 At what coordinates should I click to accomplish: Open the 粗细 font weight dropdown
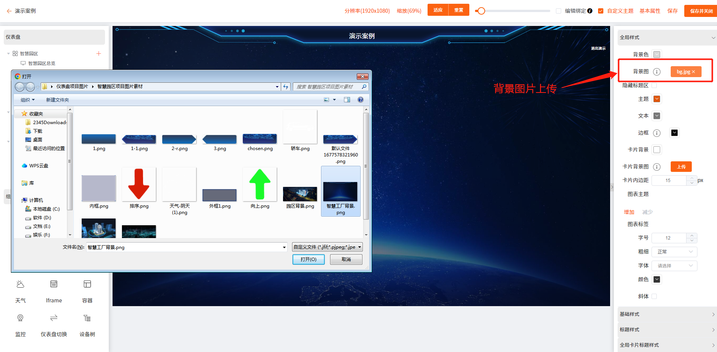click(x=674, y=252)
